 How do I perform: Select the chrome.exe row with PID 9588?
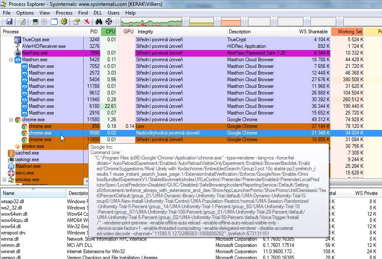pos(191,133)
